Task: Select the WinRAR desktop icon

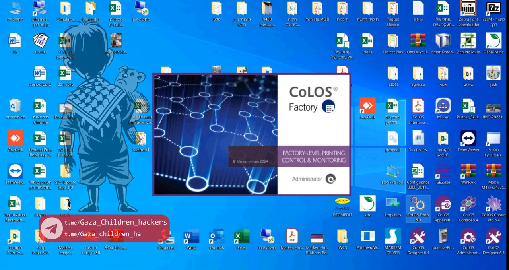Action: [468, 172]
